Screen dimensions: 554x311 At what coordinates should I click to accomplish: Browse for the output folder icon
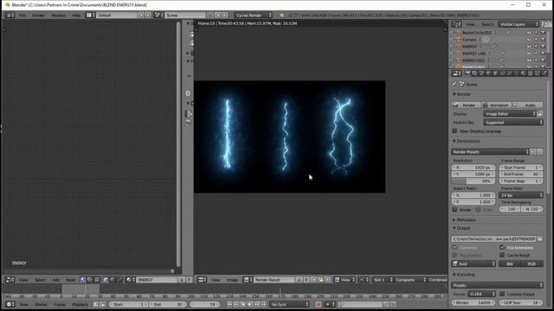click(x=540, y=238)
